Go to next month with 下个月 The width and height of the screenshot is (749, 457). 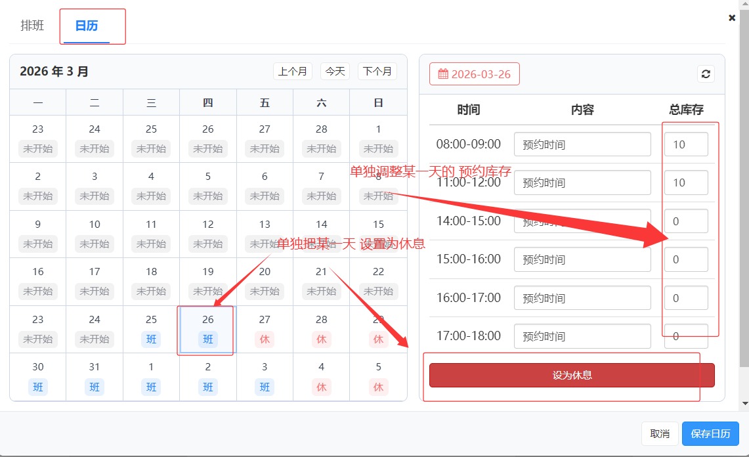[377, 71]
